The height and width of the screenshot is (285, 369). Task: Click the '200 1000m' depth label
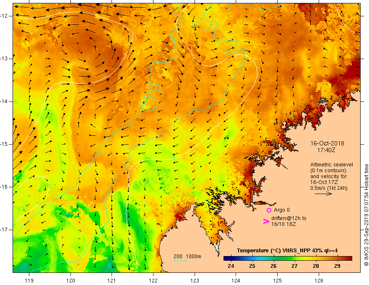[187, 256]
